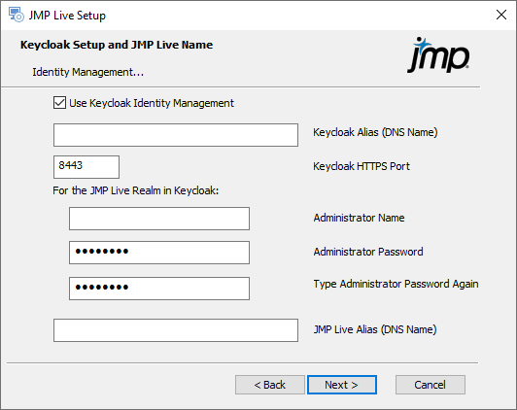Image resolution: width=517 pixels, height=410 pixels.
Task: Click the For the JMP Live Realm text
Action: (135, 190)
